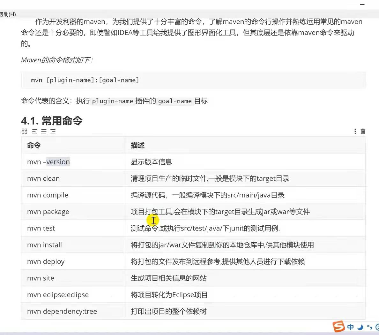Select the cell 'mvn dependency:tree'
Screen dimensions: 379x335
[73, 311]
